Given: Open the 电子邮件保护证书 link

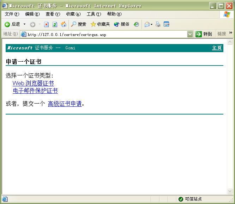Looking at the screenshot, I should tap(35, 91).
